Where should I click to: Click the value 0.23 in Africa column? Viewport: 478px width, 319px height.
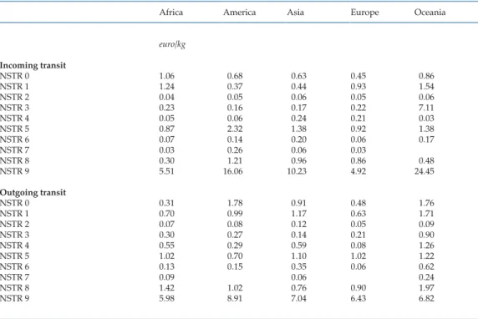coord(167,108)
